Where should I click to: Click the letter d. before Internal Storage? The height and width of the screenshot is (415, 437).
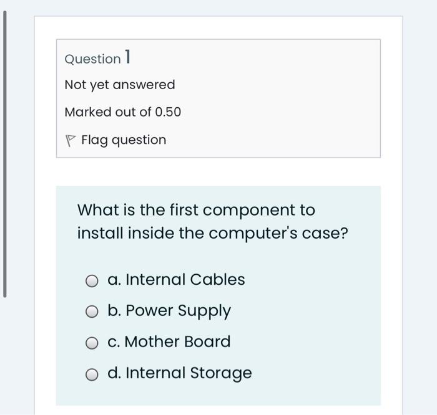coord(114,373)
